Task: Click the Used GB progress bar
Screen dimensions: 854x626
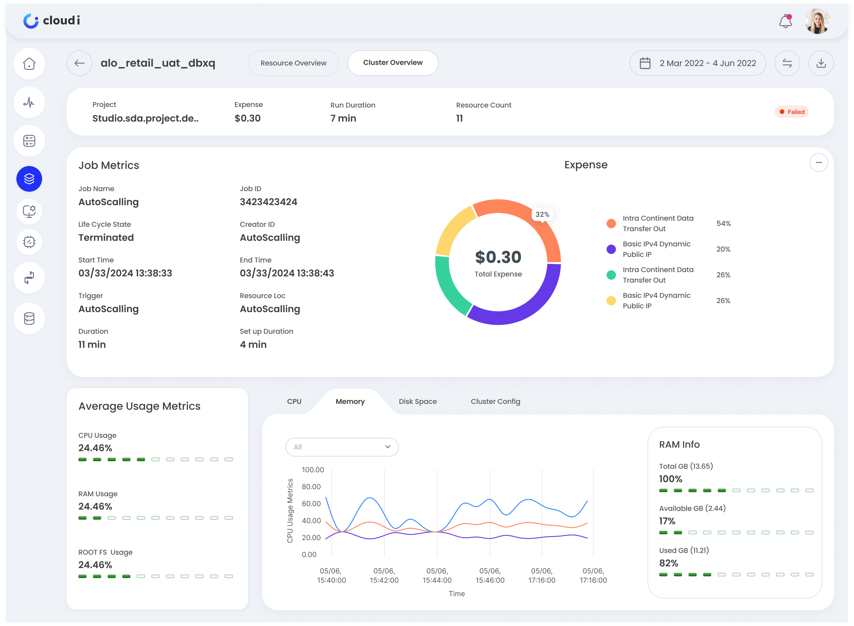Action: 736,575
